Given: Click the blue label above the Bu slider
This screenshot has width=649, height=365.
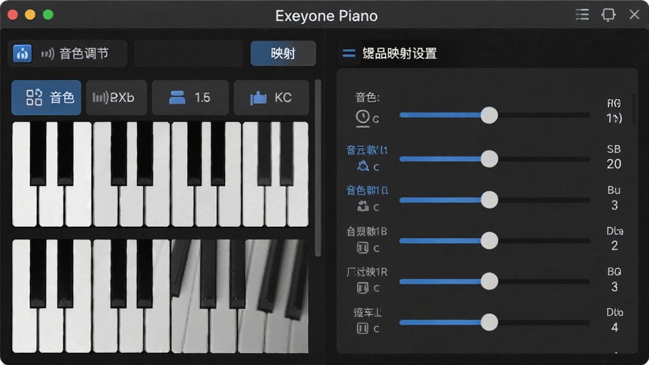Looking at the screenshot, I should tap(367, 190).
